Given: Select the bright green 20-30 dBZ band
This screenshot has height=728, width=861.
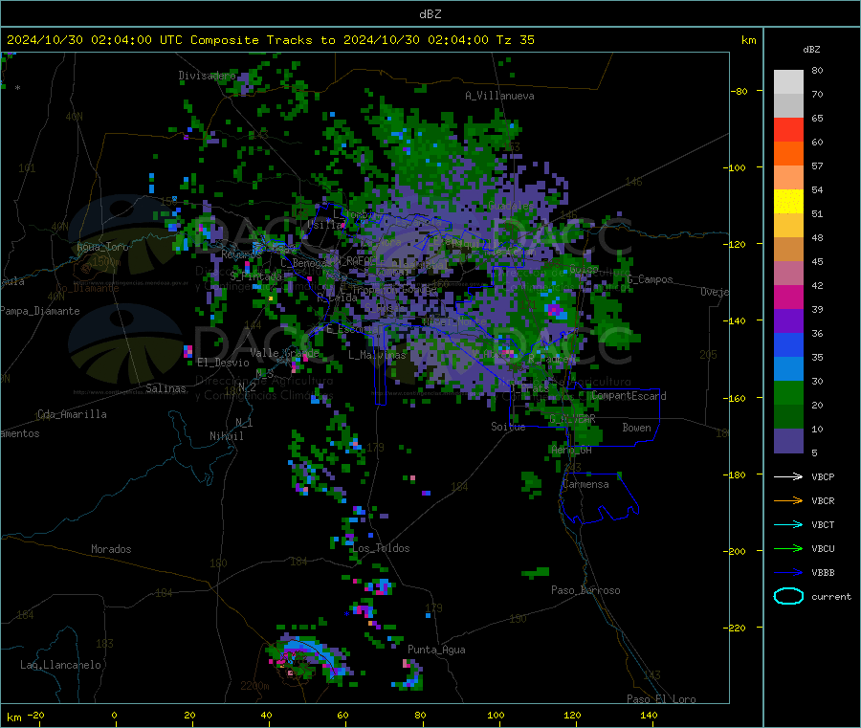Looking at the screenshot, I should pyautogui.click(x=788, y=392).
